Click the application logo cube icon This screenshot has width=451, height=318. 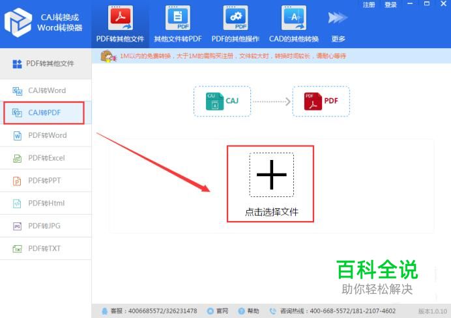point(18,22)
